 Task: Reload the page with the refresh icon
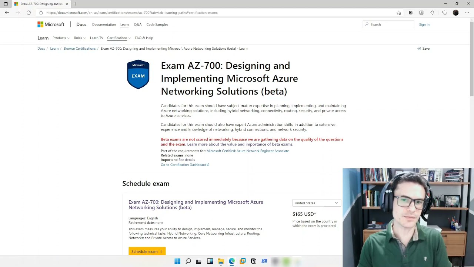pyautogui.click(x=29, y=13)
